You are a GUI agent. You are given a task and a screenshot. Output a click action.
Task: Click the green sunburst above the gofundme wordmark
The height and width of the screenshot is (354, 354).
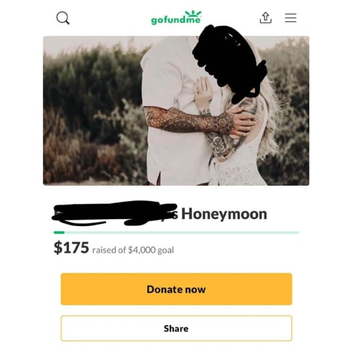coord(193,14)
